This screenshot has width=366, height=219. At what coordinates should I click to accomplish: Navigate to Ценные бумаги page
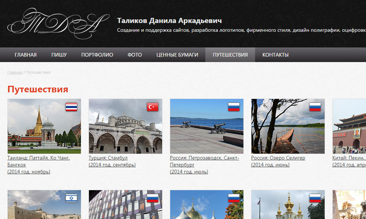177,55
